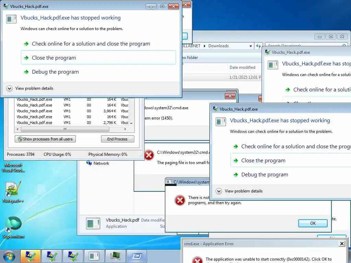The height and width of the screenshot is (263, 351).
Task: Select Debug the program in top-left dialog
Action: (55, 72)
